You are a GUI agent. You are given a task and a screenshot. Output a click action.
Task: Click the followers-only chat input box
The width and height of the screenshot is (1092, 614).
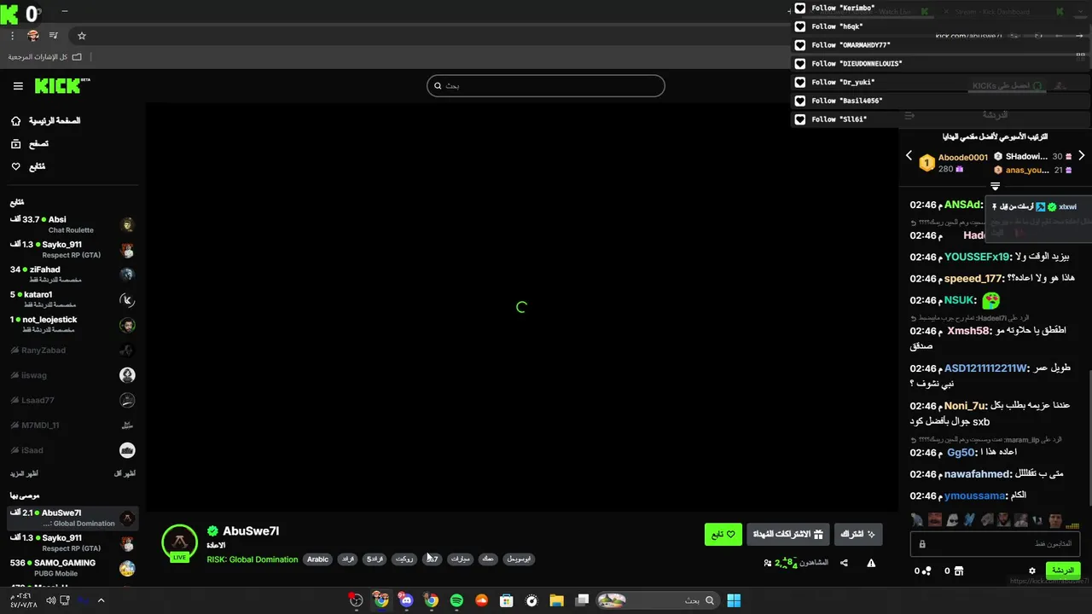pos(995,544)
